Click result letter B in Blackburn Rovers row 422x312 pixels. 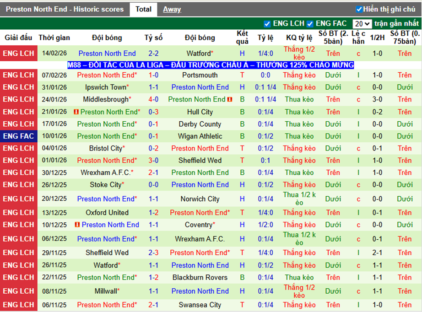(x=242, y=277)
